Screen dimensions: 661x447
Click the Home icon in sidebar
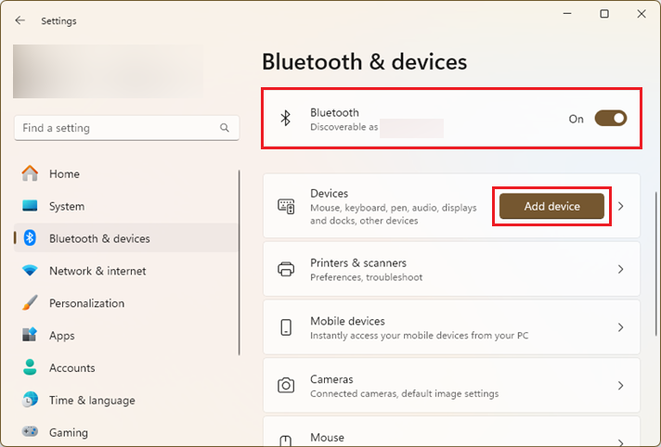(30, 173)
